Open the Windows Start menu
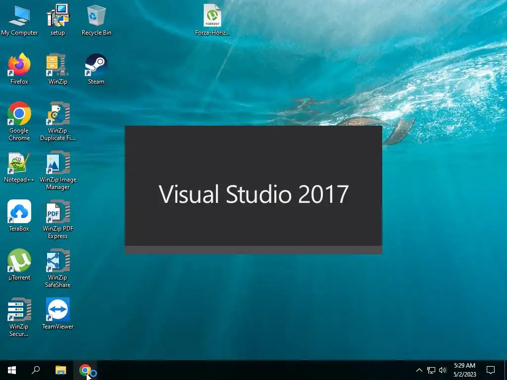Viewport: 507px width, 380px height. tap(12, 370)
